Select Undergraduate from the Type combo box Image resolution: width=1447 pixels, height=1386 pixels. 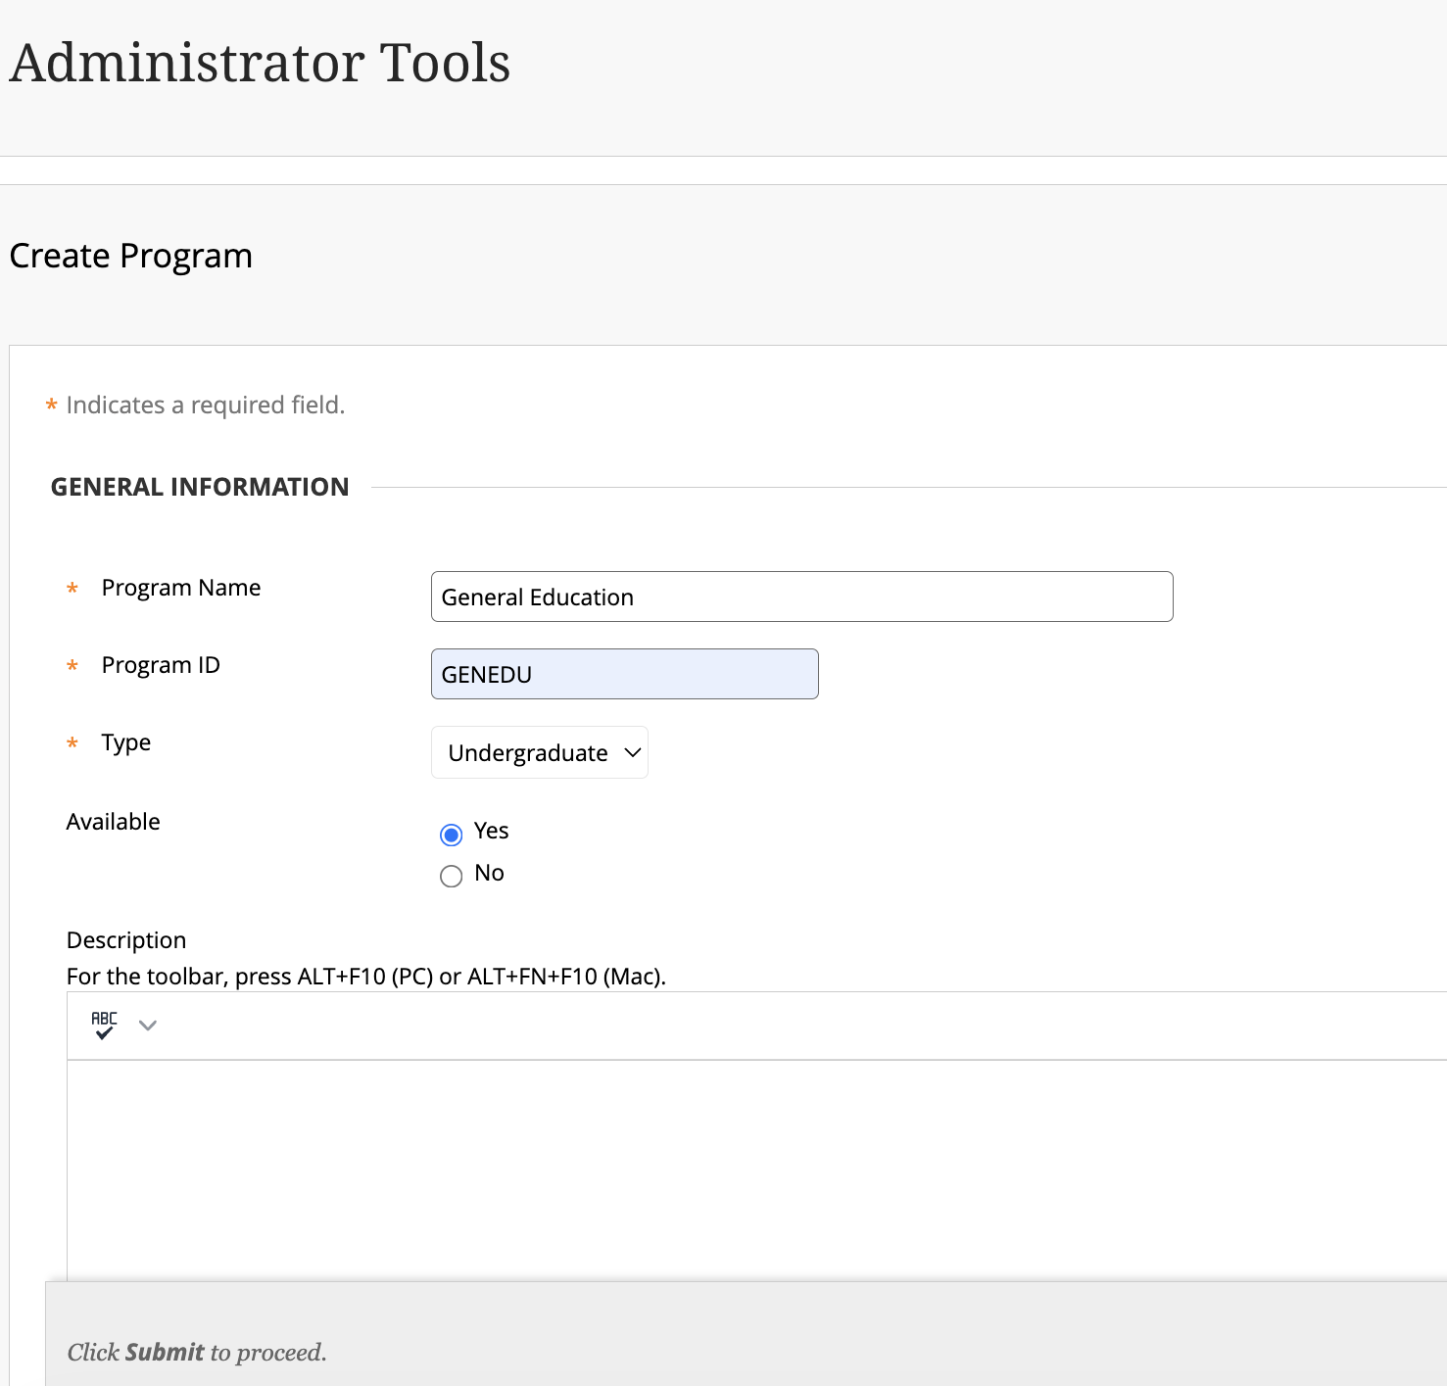click(539, 752)
